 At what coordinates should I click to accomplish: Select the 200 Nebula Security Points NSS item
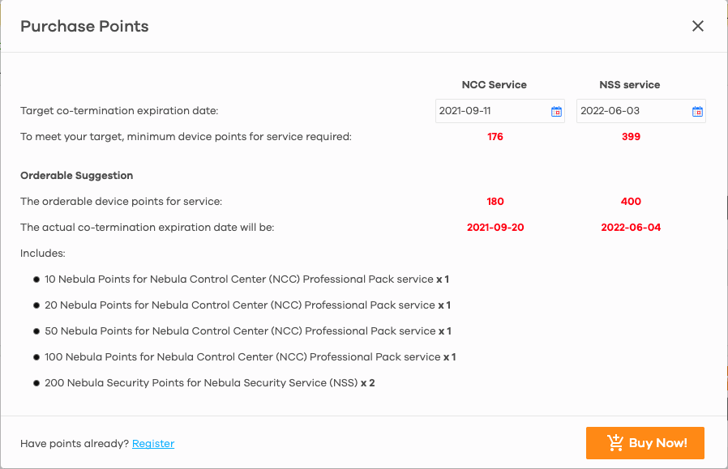210,383
